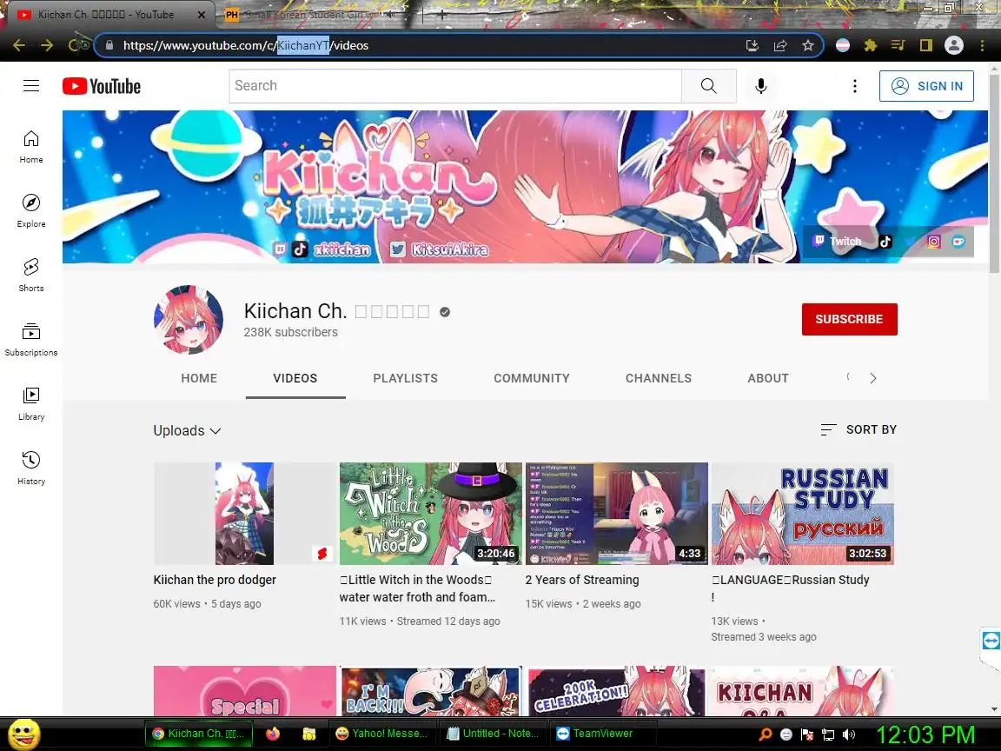Click the Kiichan the pro dodger title
The image size is (1001, 751).
pyautogui.click(x=215, y=580)
